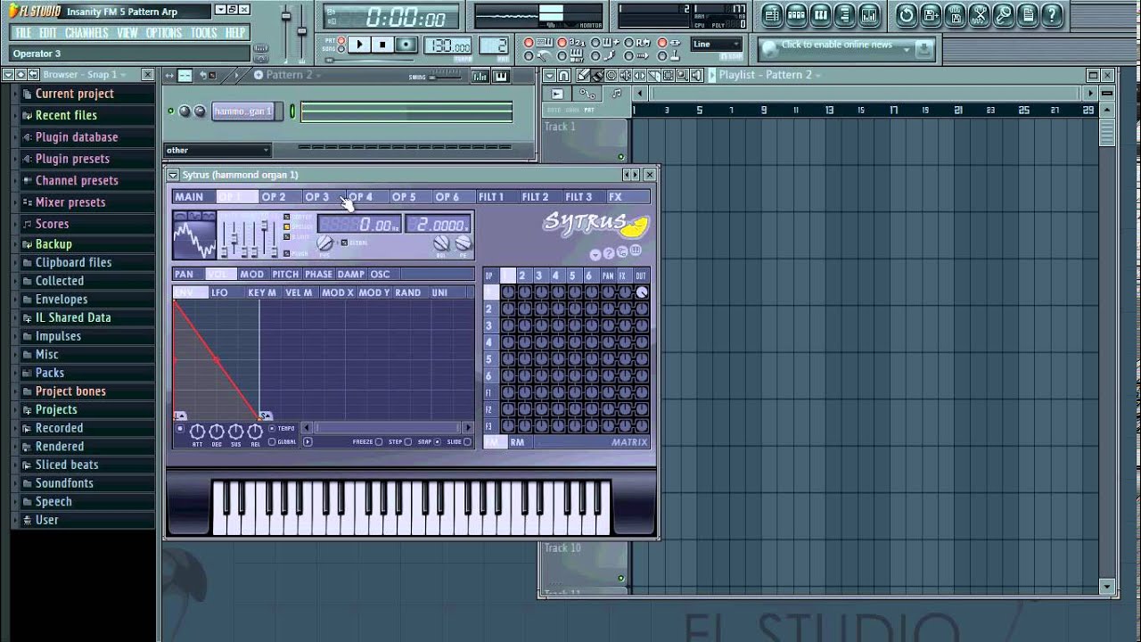This screenshot has width=1141, height=642.
Task: Save project as new version icon
Action: 931,14
